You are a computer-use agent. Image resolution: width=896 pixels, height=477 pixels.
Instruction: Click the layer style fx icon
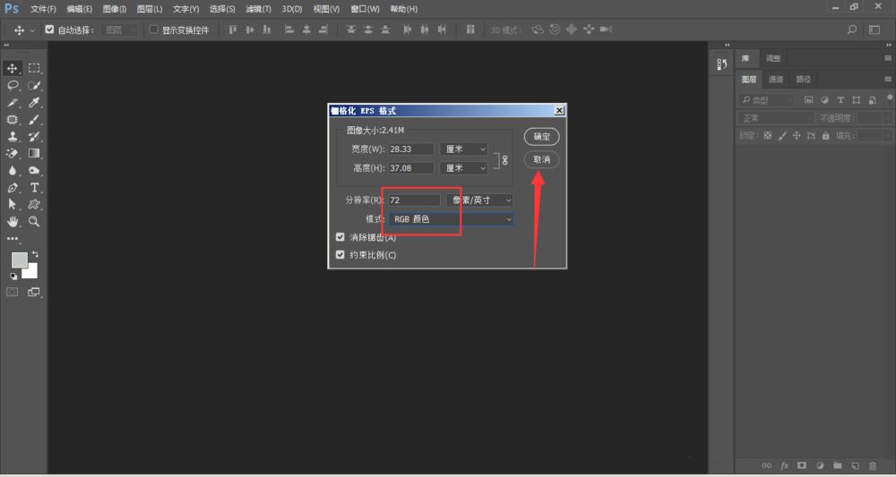785,465
